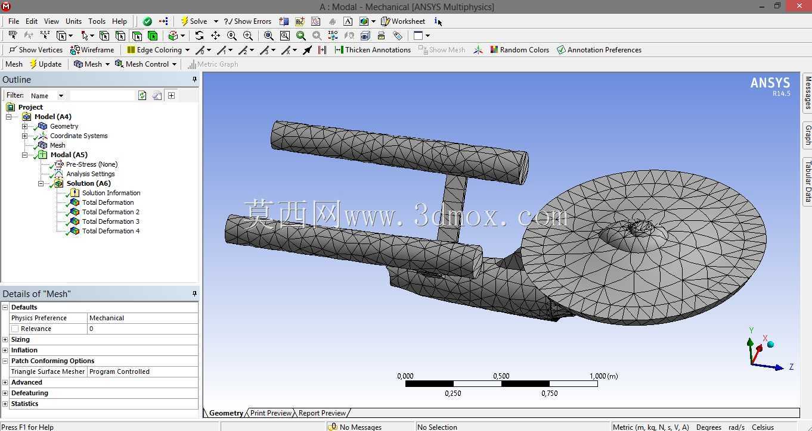Click the Program Controlled value cell
Screen dimensions: 812x431
[x=143, y=371]
